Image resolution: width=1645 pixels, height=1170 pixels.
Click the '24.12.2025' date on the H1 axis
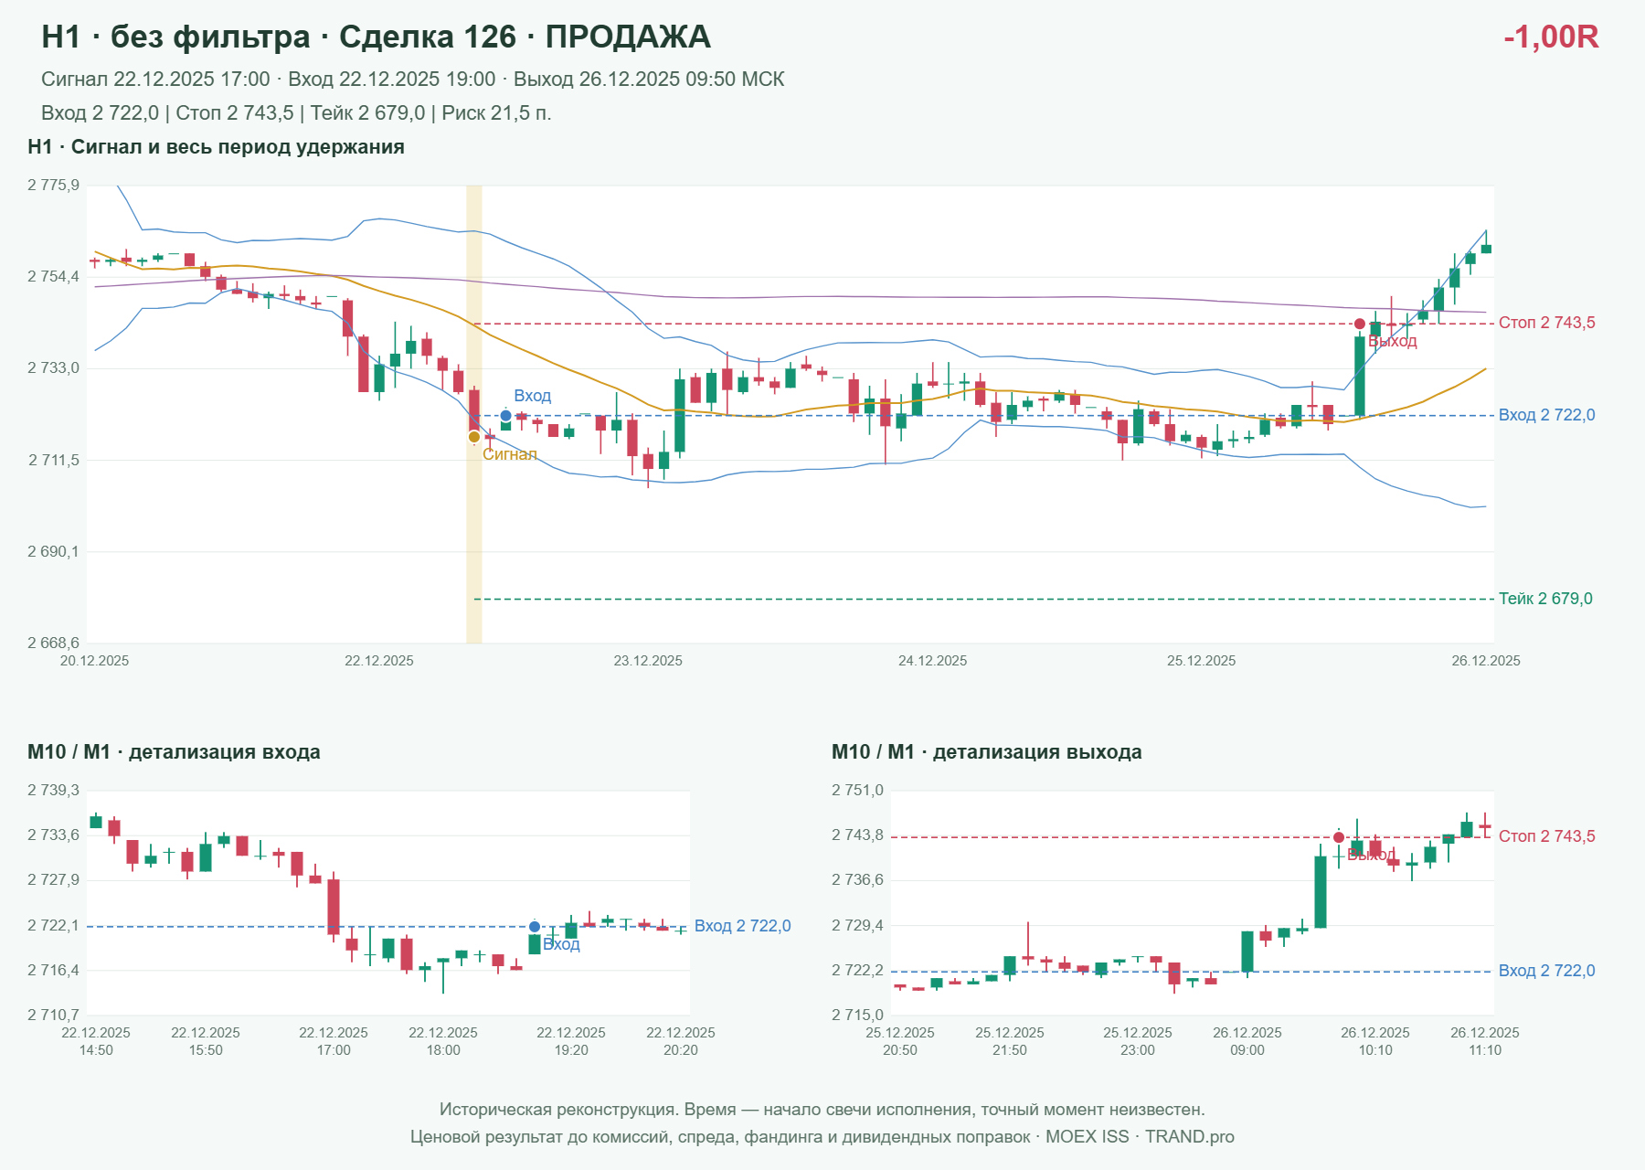pyautogui.click(x=932, y=661)
